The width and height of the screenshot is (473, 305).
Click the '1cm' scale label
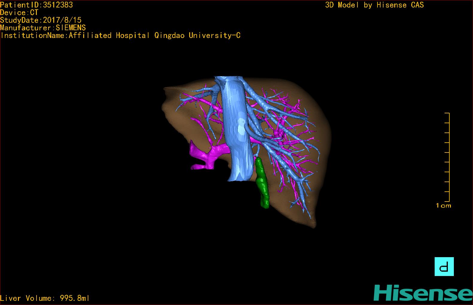point(443,205)
